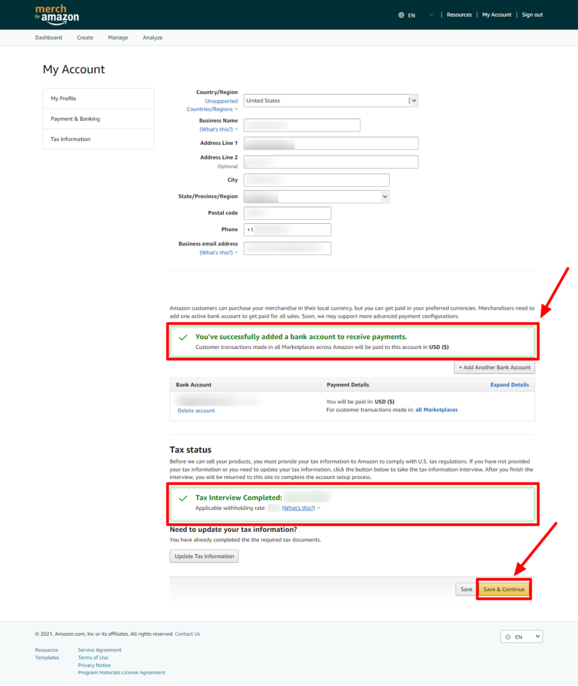Screen dimensions: 578x686
Task: Click the Tax Interview Completed checkmark icon
Action: 184,498
